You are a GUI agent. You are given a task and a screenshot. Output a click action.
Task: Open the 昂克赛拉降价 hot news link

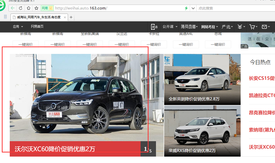(262, 113)
